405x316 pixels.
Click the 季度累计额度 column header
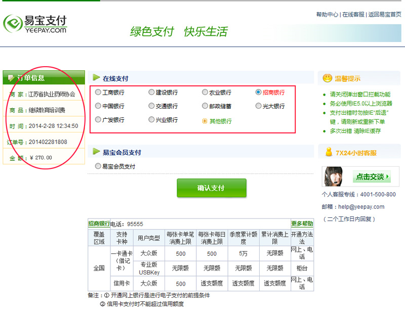click(244, 238)
